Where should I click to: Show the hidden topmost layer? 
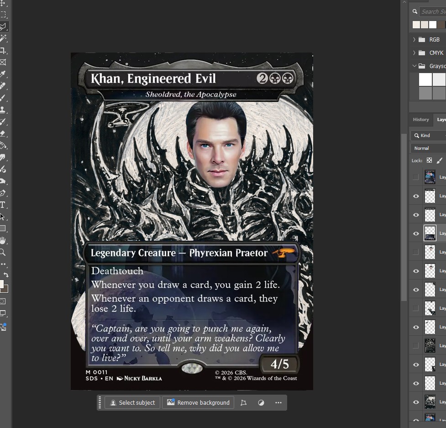416,177
